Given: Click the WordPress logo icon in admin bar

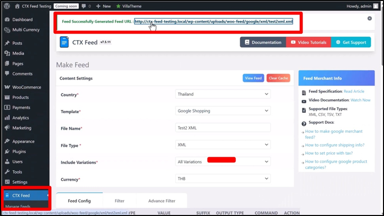Looking at the screenshot, I should (7, 6).
